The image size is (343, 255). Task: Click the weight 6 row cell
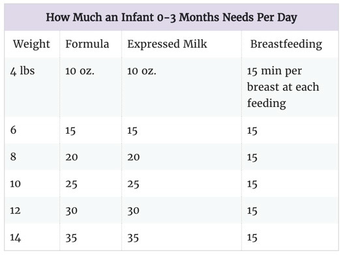(13, 130)
